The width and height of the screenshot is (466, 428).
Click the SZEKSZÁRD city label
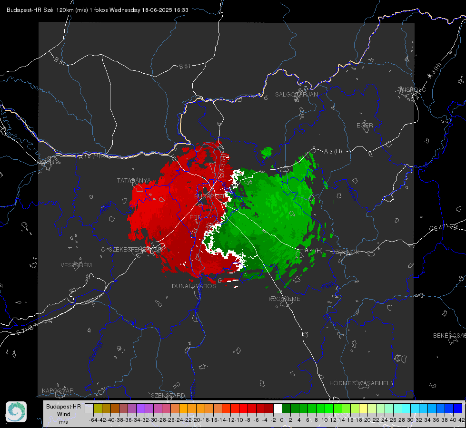coord(168,395)
